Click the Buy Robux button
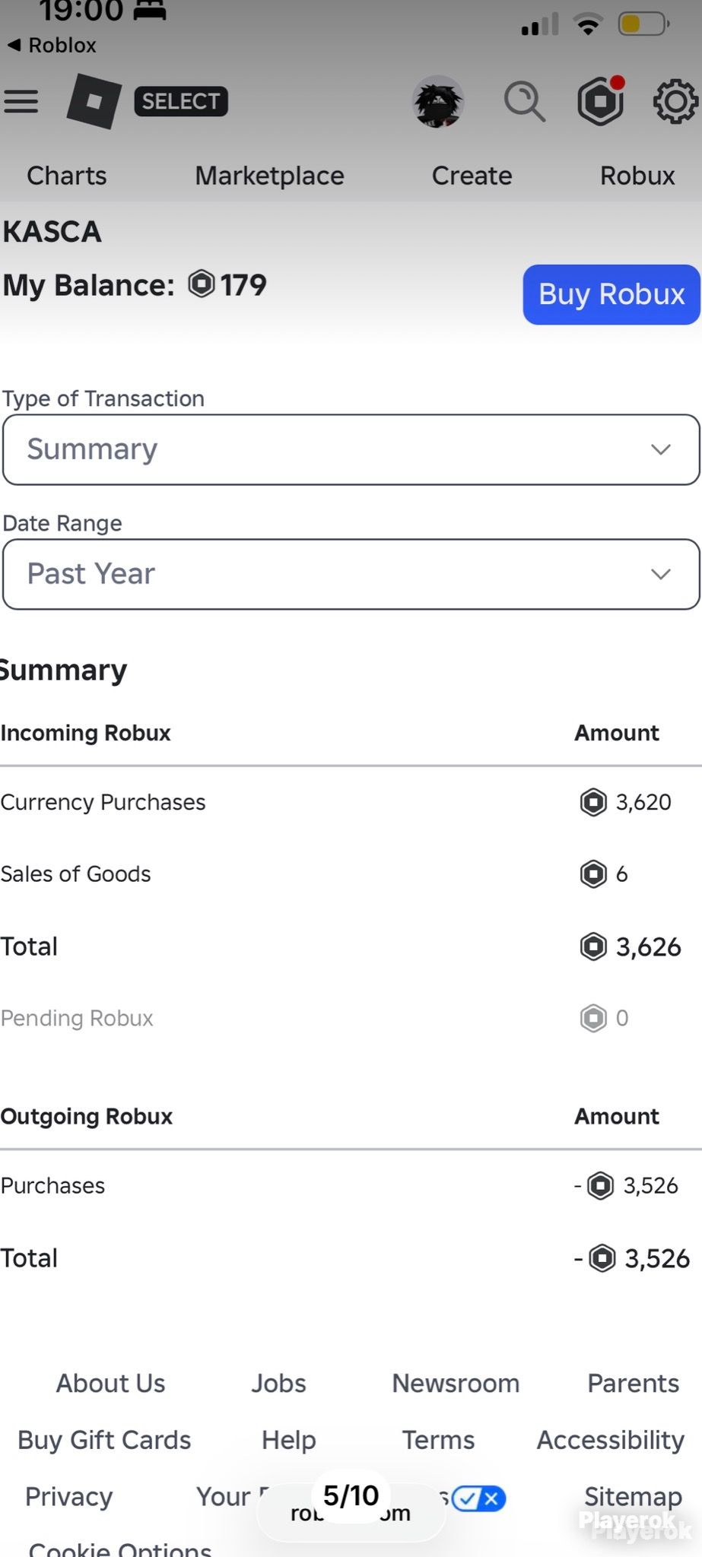 click(611, 294)
